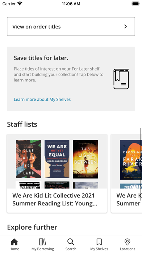Expand View on order titles chevron
The height and width of the screenshot is (253, 142).
coord(126,27)
